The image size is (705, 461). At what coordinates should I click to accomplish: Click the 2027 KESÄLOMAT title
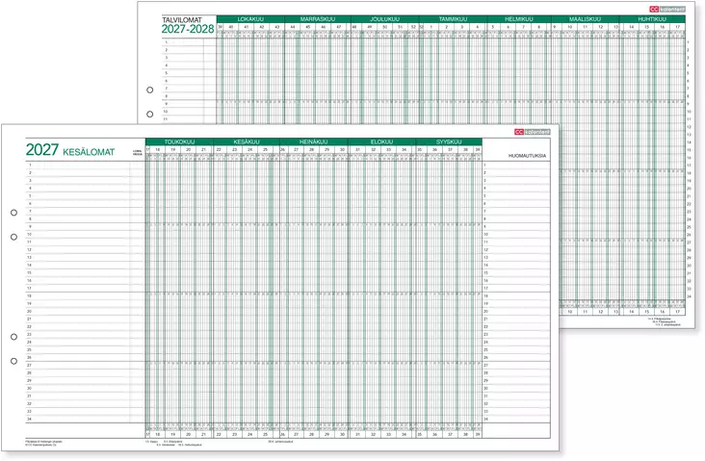[70, 150]
